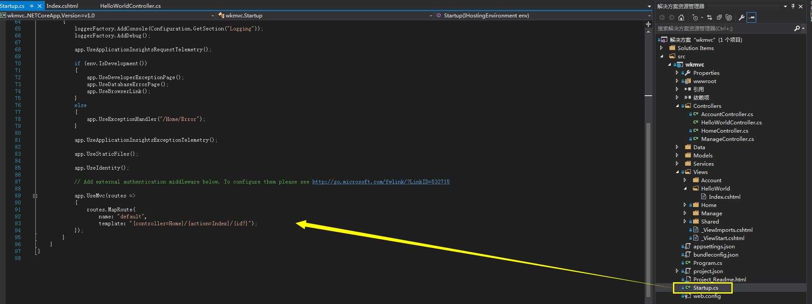Select Index.cshtml under HelloWorld folder
Viewport: 812px width, 304px height.
tap(724, 197)
